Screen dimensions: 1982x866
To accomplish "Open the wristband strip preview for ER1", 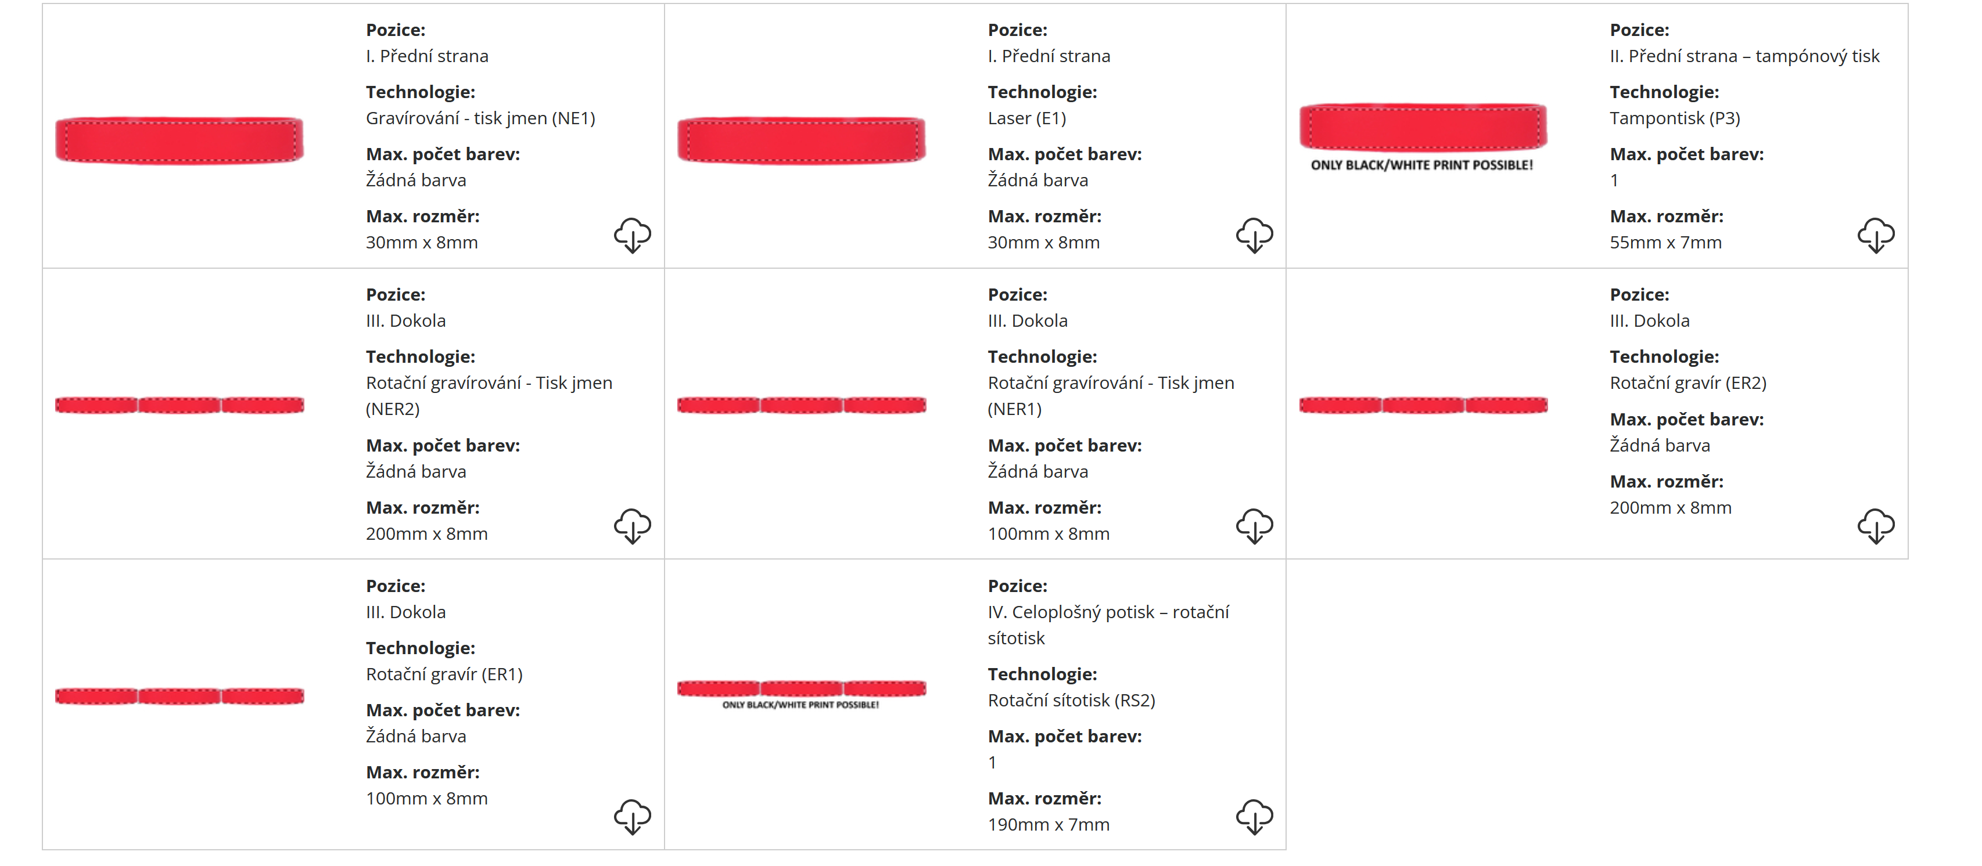I will coord(179,696).
